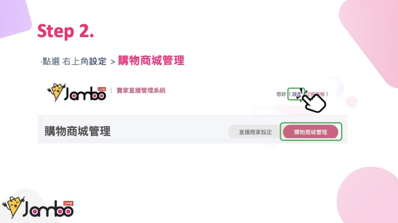Click the shopping bag mascot in the footer logo
The image size is (398, 223).
point(13,207)
